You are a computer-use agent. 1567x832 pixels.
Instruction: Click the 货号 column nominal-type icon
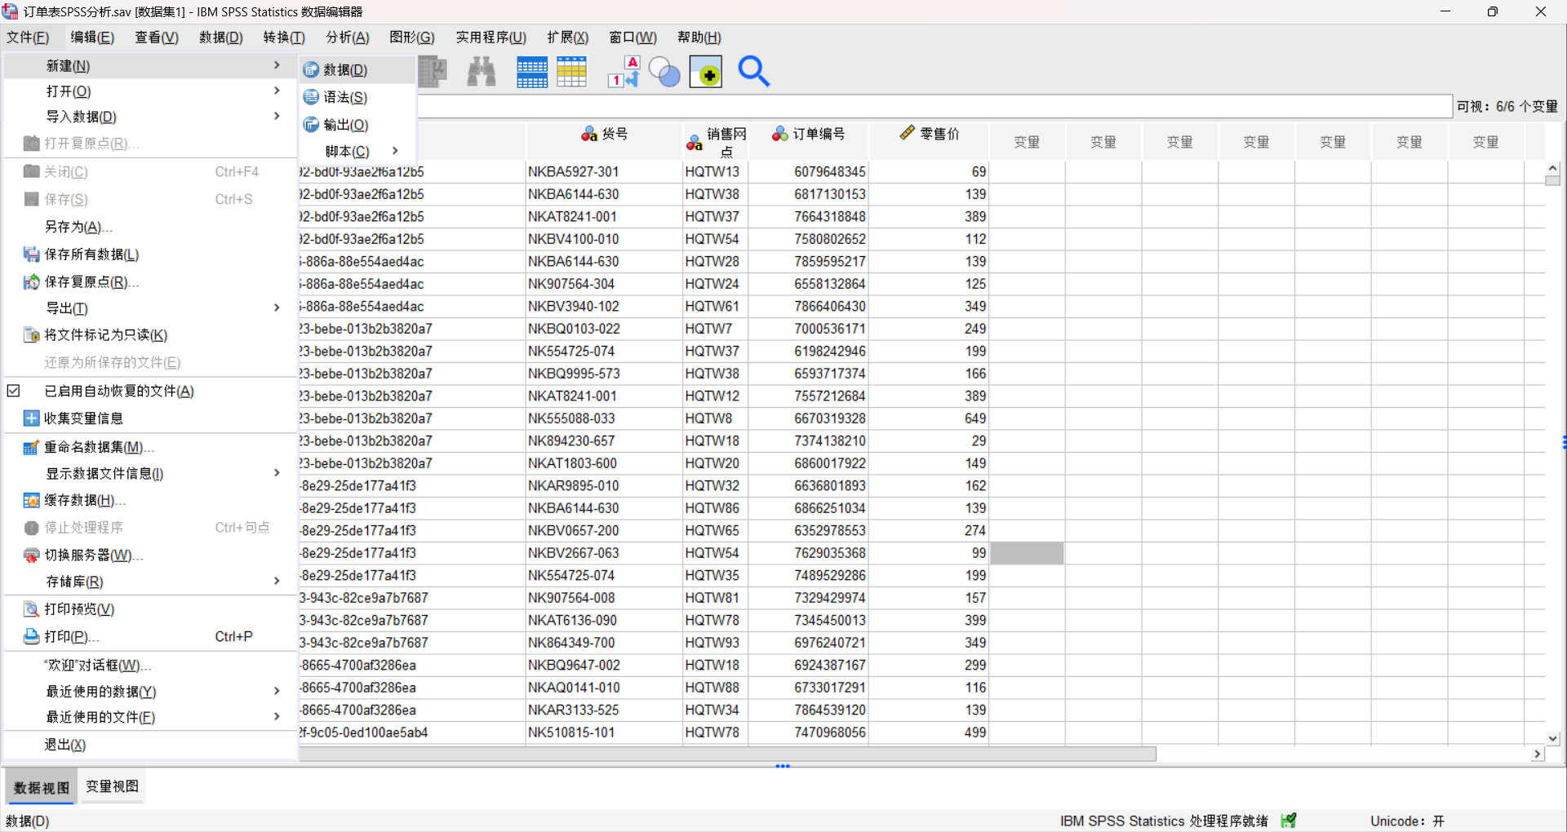(x=589, y=134)
